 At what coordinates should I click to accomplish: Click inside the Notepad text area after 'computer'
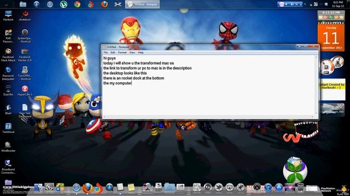click(132, 83)
